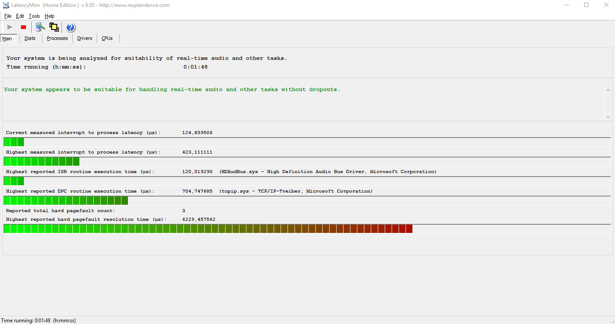Minimize the LatencyMon window

click(566, 5)
